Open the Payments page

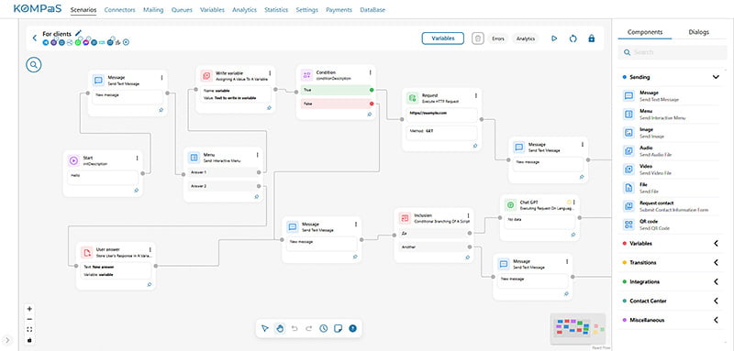tap(339, 9)
